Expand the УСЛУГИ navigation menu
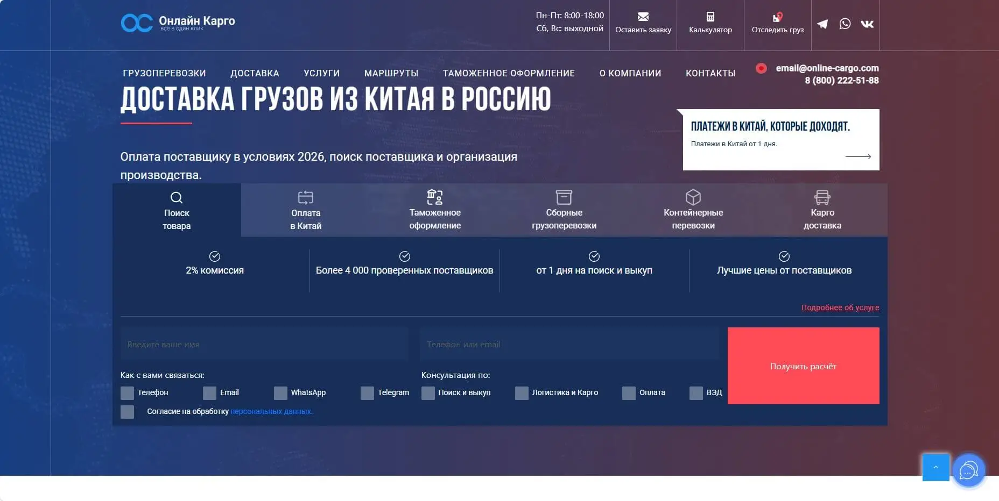This screenshot has width=999, height=501. click(321, 73)
